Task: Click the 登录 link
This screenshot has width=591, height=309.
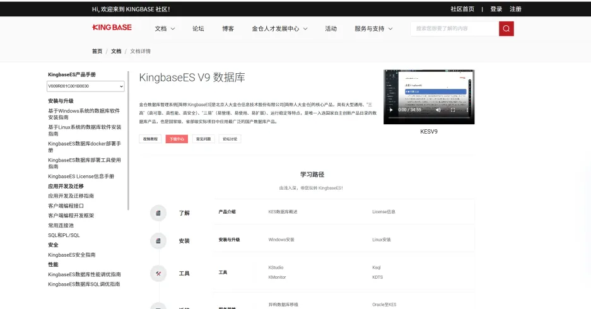Action: tap(496, 9)
